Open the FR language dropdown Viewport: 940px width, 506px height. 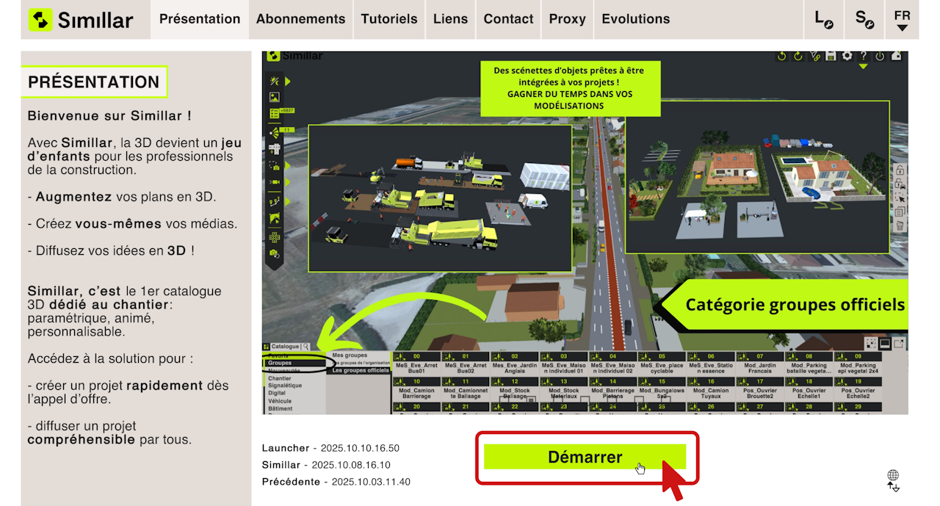(x=903, y=20)
